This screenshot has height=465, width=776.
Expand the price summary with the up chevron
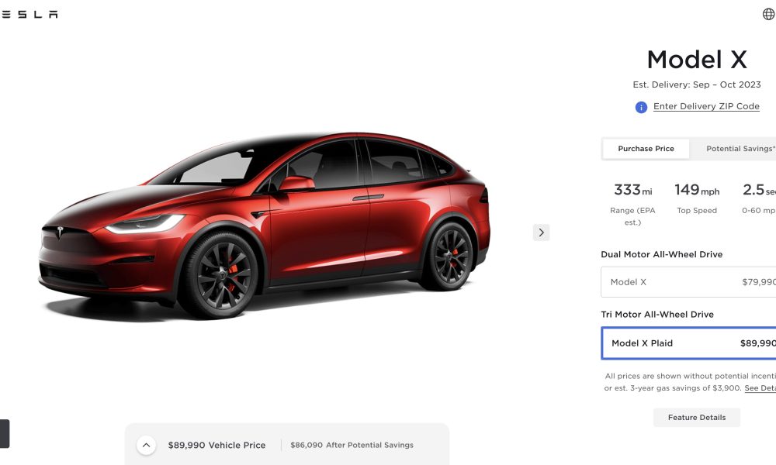tap(146, 445)
